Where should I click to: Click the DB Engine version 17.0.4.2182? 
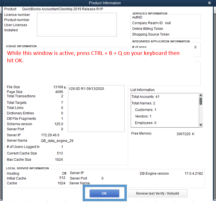point(194,174)
